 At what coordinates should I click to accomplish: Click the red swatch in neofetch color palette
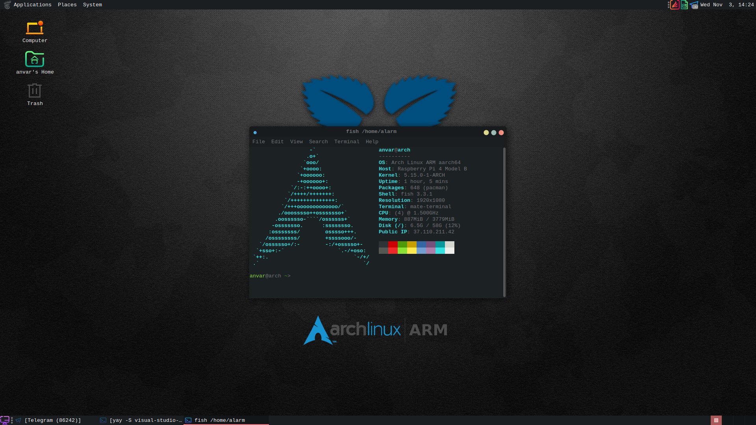(393, 248)
